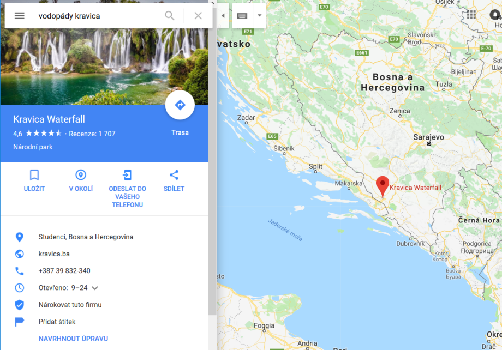Clear the search with X icon

198,16
